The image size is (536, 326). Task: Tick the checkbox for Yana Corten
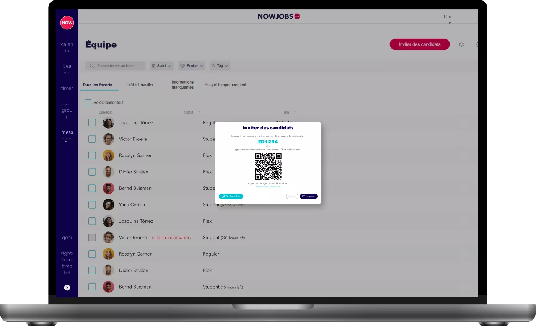click(92, 205)
